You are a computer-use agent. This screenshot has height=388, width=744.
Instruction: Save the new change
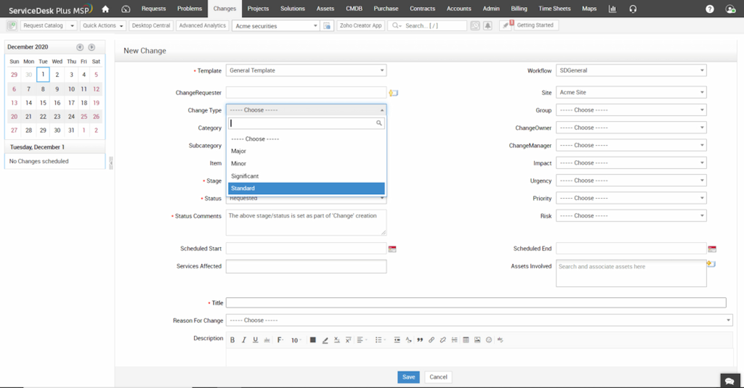point(408,377)
